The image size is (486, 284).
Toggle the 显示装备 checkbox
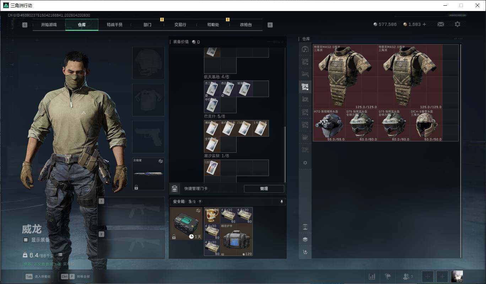(x=26, y=240)
